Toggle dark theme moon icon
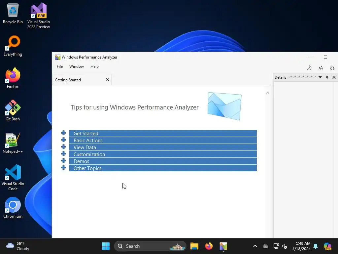Image resolution: width=338 pixels, height=254 pixels. (x=309, y=68)
